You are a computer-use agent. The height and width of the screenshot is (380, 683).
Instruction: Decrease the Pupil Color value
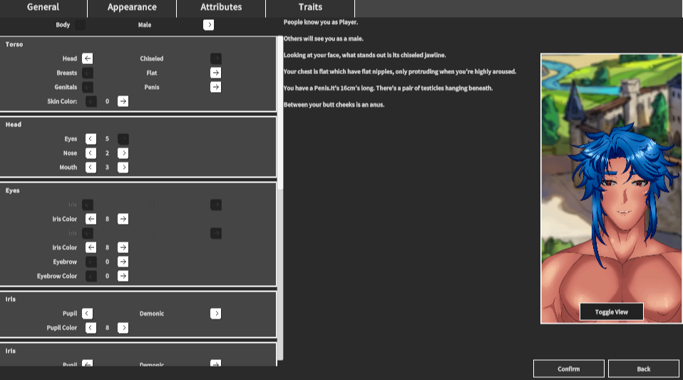(x=91, y=328)
